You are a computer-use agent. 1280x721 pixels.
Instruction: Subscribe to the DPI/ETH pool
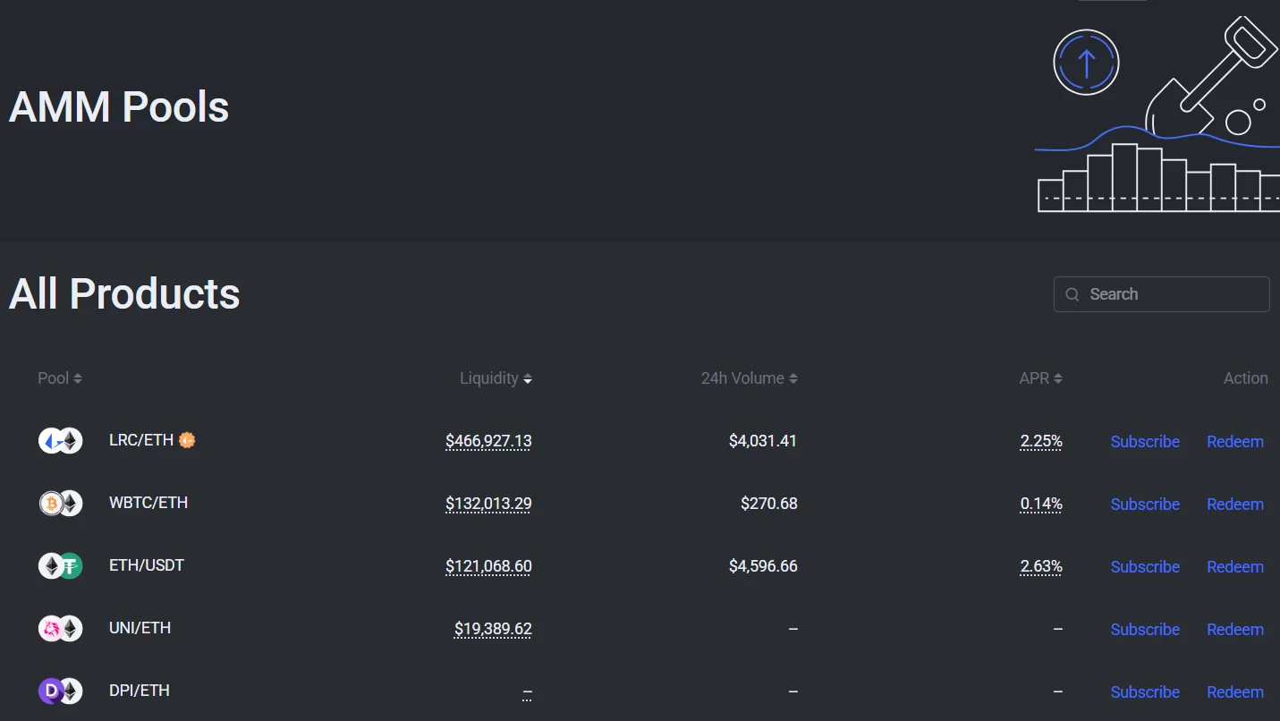pos(1145,692)
